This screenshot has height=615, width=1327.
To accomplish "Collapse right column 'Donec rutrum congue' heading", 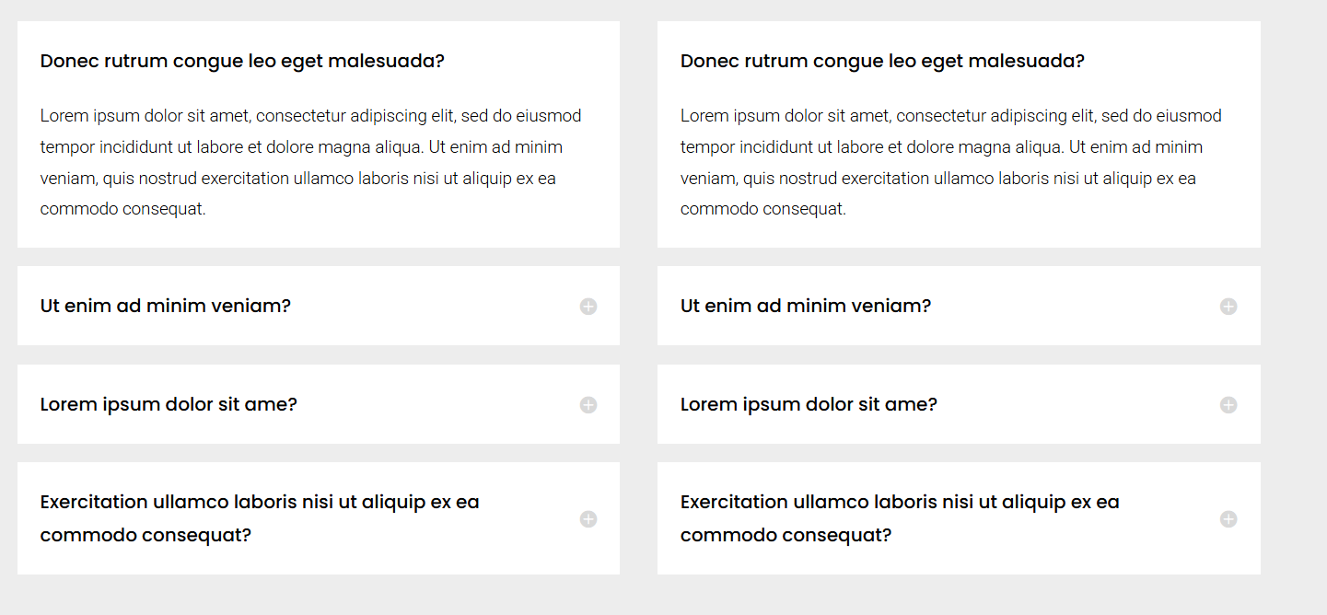I will (882, 62).
